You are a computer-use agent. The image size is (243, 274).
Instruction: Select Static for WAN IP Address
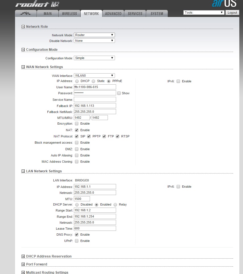(x=93, y=81)
